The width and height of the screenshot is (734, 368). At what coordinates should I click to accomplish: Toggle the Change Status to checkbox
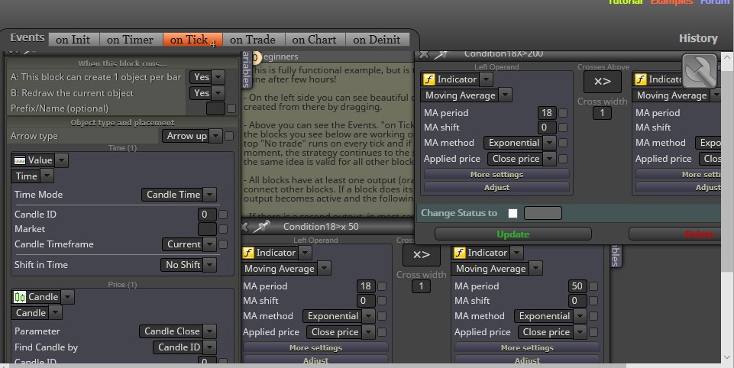[x=513, y=214]
